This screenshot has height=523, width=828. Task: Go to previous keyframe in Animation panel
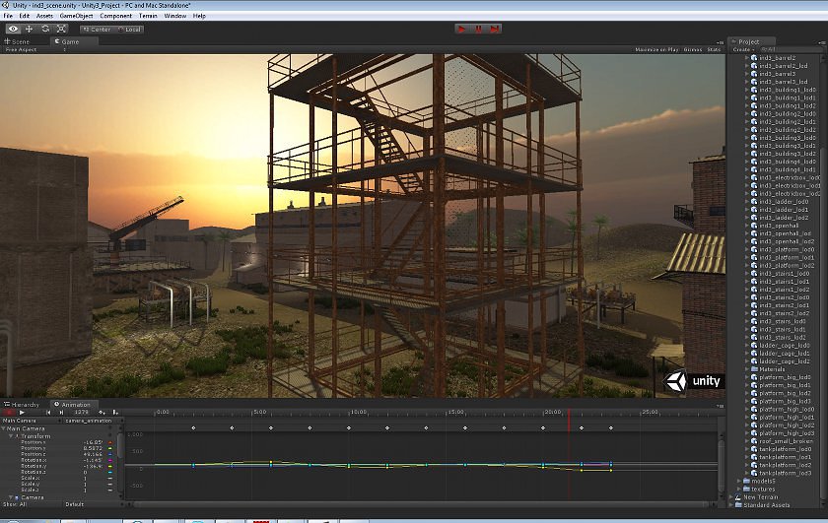tap(49, 412)
